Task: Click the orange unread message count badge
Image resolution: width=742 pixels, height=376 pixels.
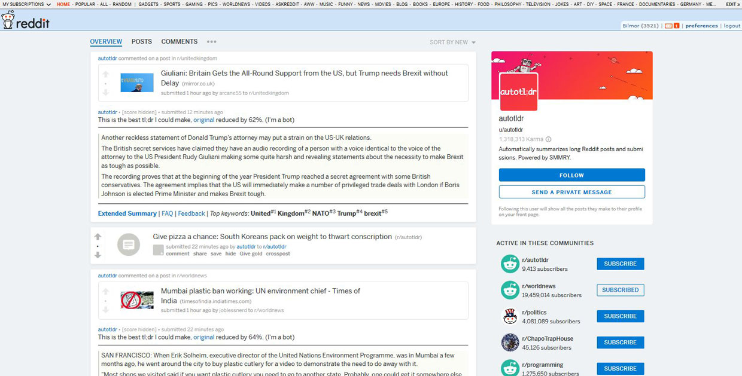Action: click(677, 26)
